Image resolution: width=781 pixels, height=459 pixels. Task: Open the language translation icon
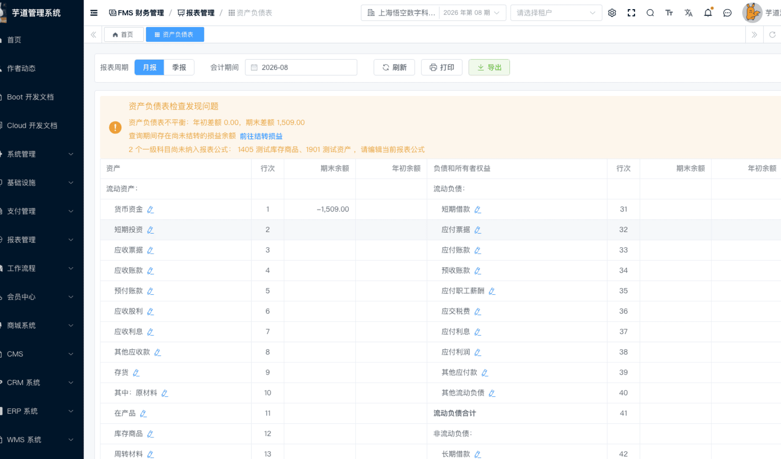688,13
